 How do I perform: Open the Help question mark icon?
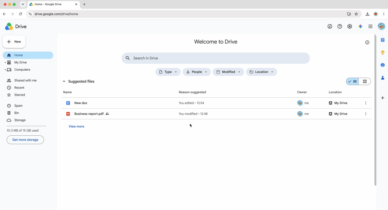coord(340,27)
